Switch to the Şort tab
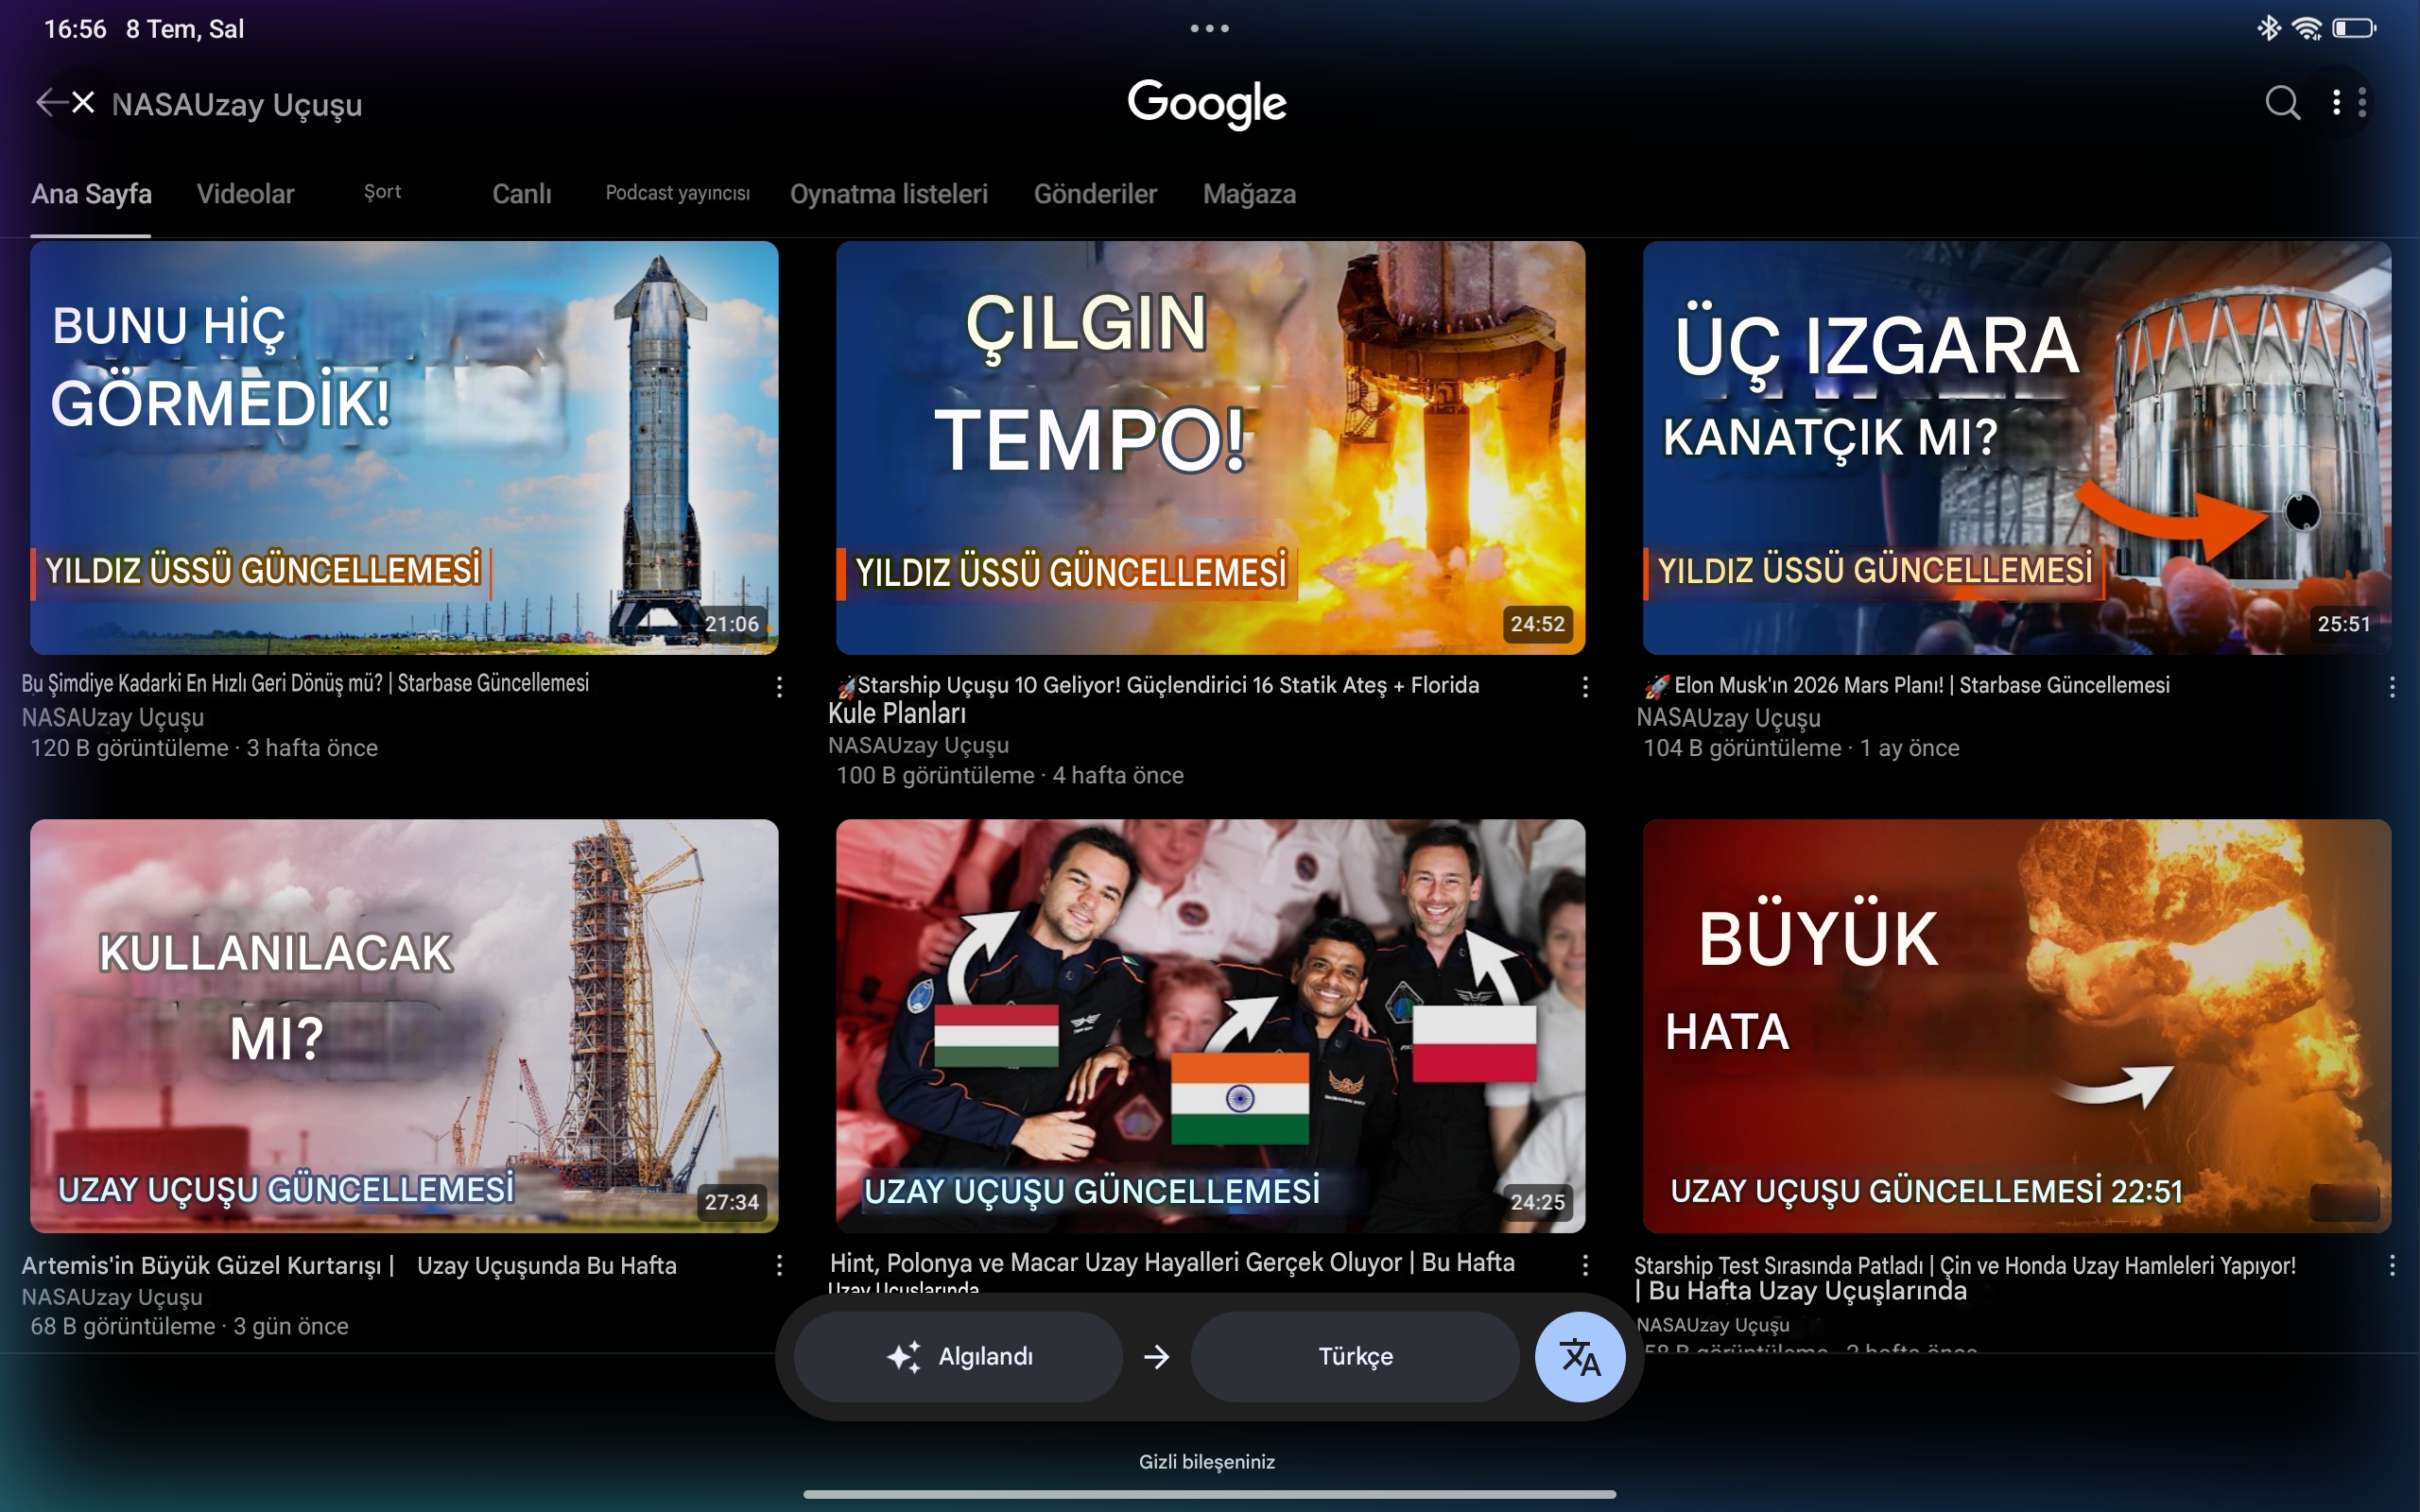Viewport: 2420px width, 1512px height. 382,191
